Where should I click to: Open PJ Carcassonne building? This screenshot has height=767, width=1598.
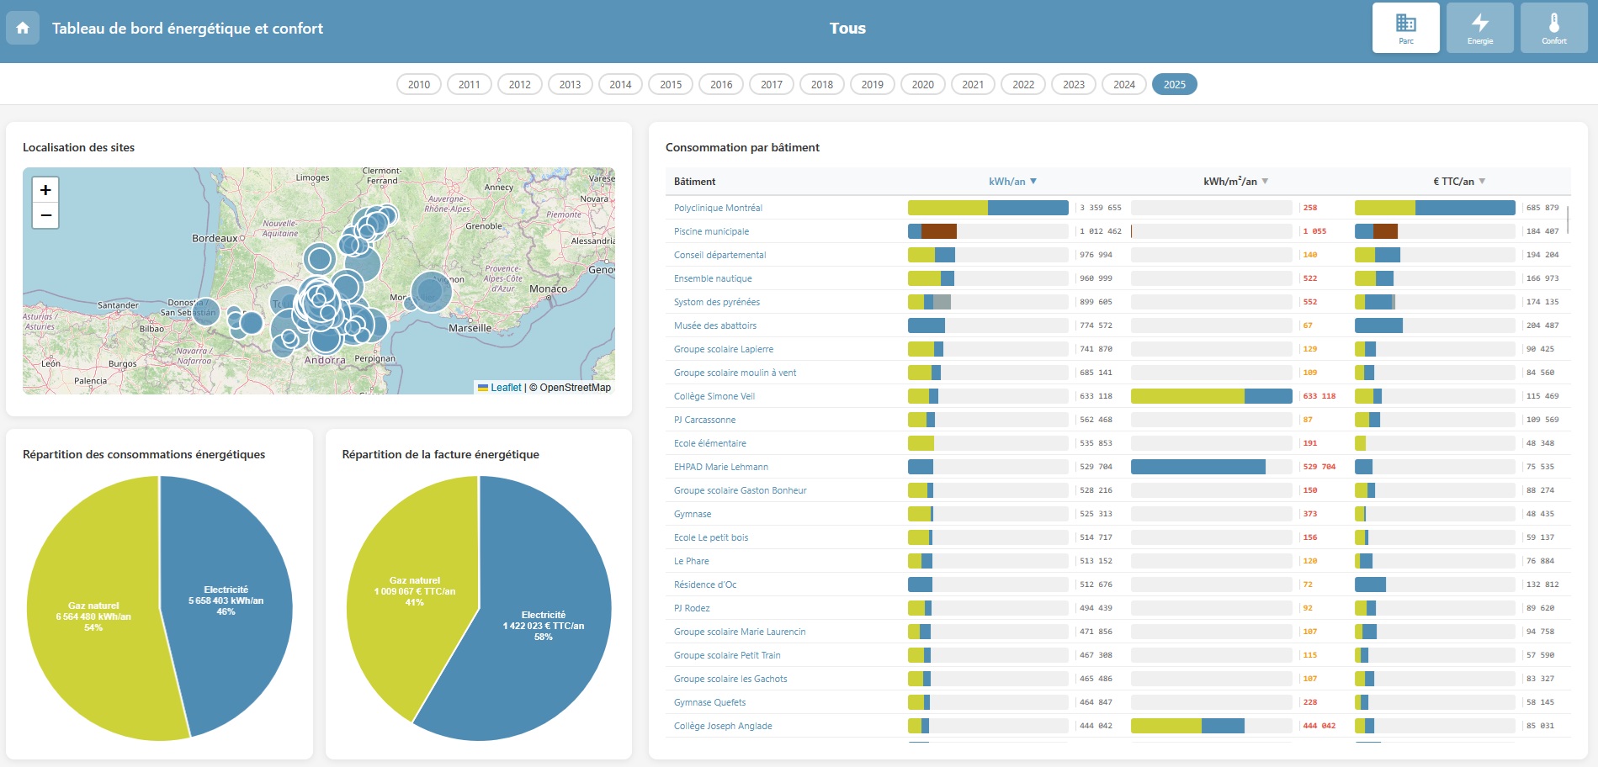pos(704,420)
